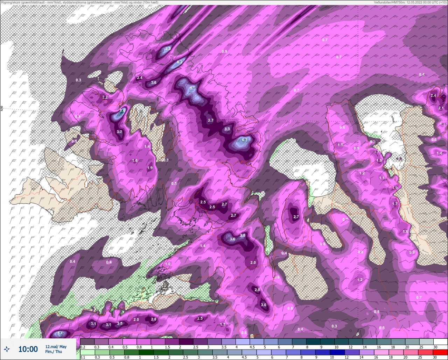
Task: Click the 6.7 precipitation value on map
Action: [x=245, y=140]
